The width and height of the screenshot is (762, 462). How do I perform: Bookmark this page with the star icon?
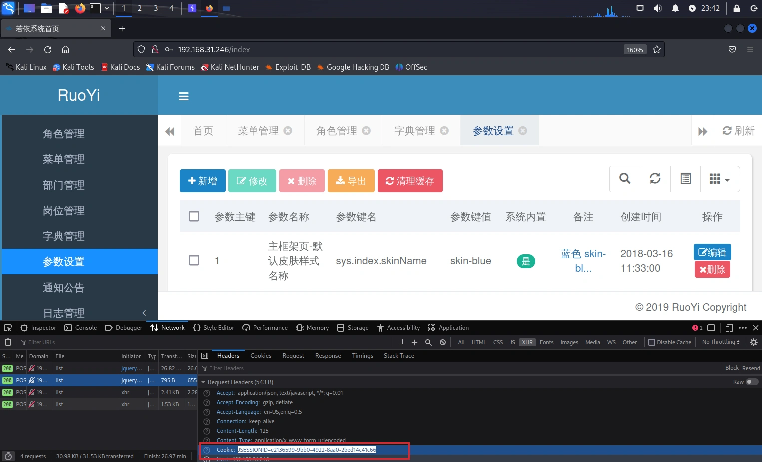coord(657,49)
